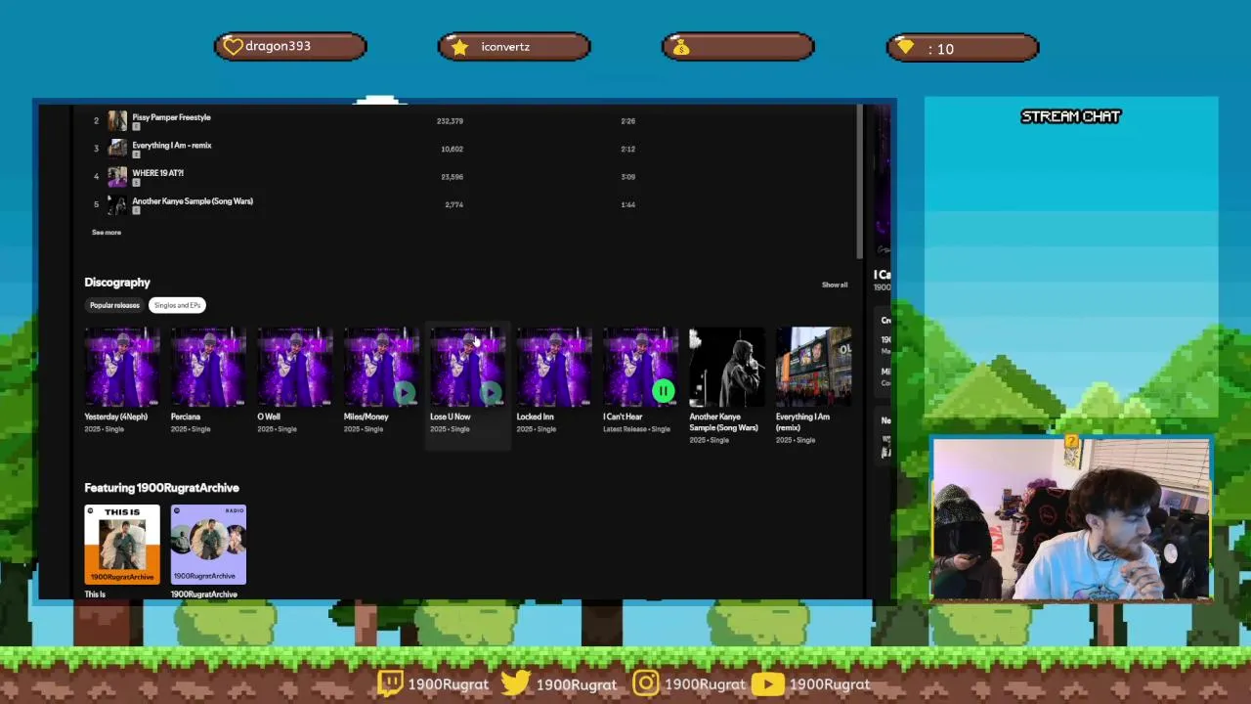Click the 3:09 track duration
The image size is (1251, 704).
[627, 177]
